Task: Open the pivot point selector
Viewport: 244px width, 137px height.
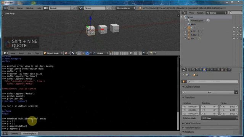Action: (x=74, y=53)
